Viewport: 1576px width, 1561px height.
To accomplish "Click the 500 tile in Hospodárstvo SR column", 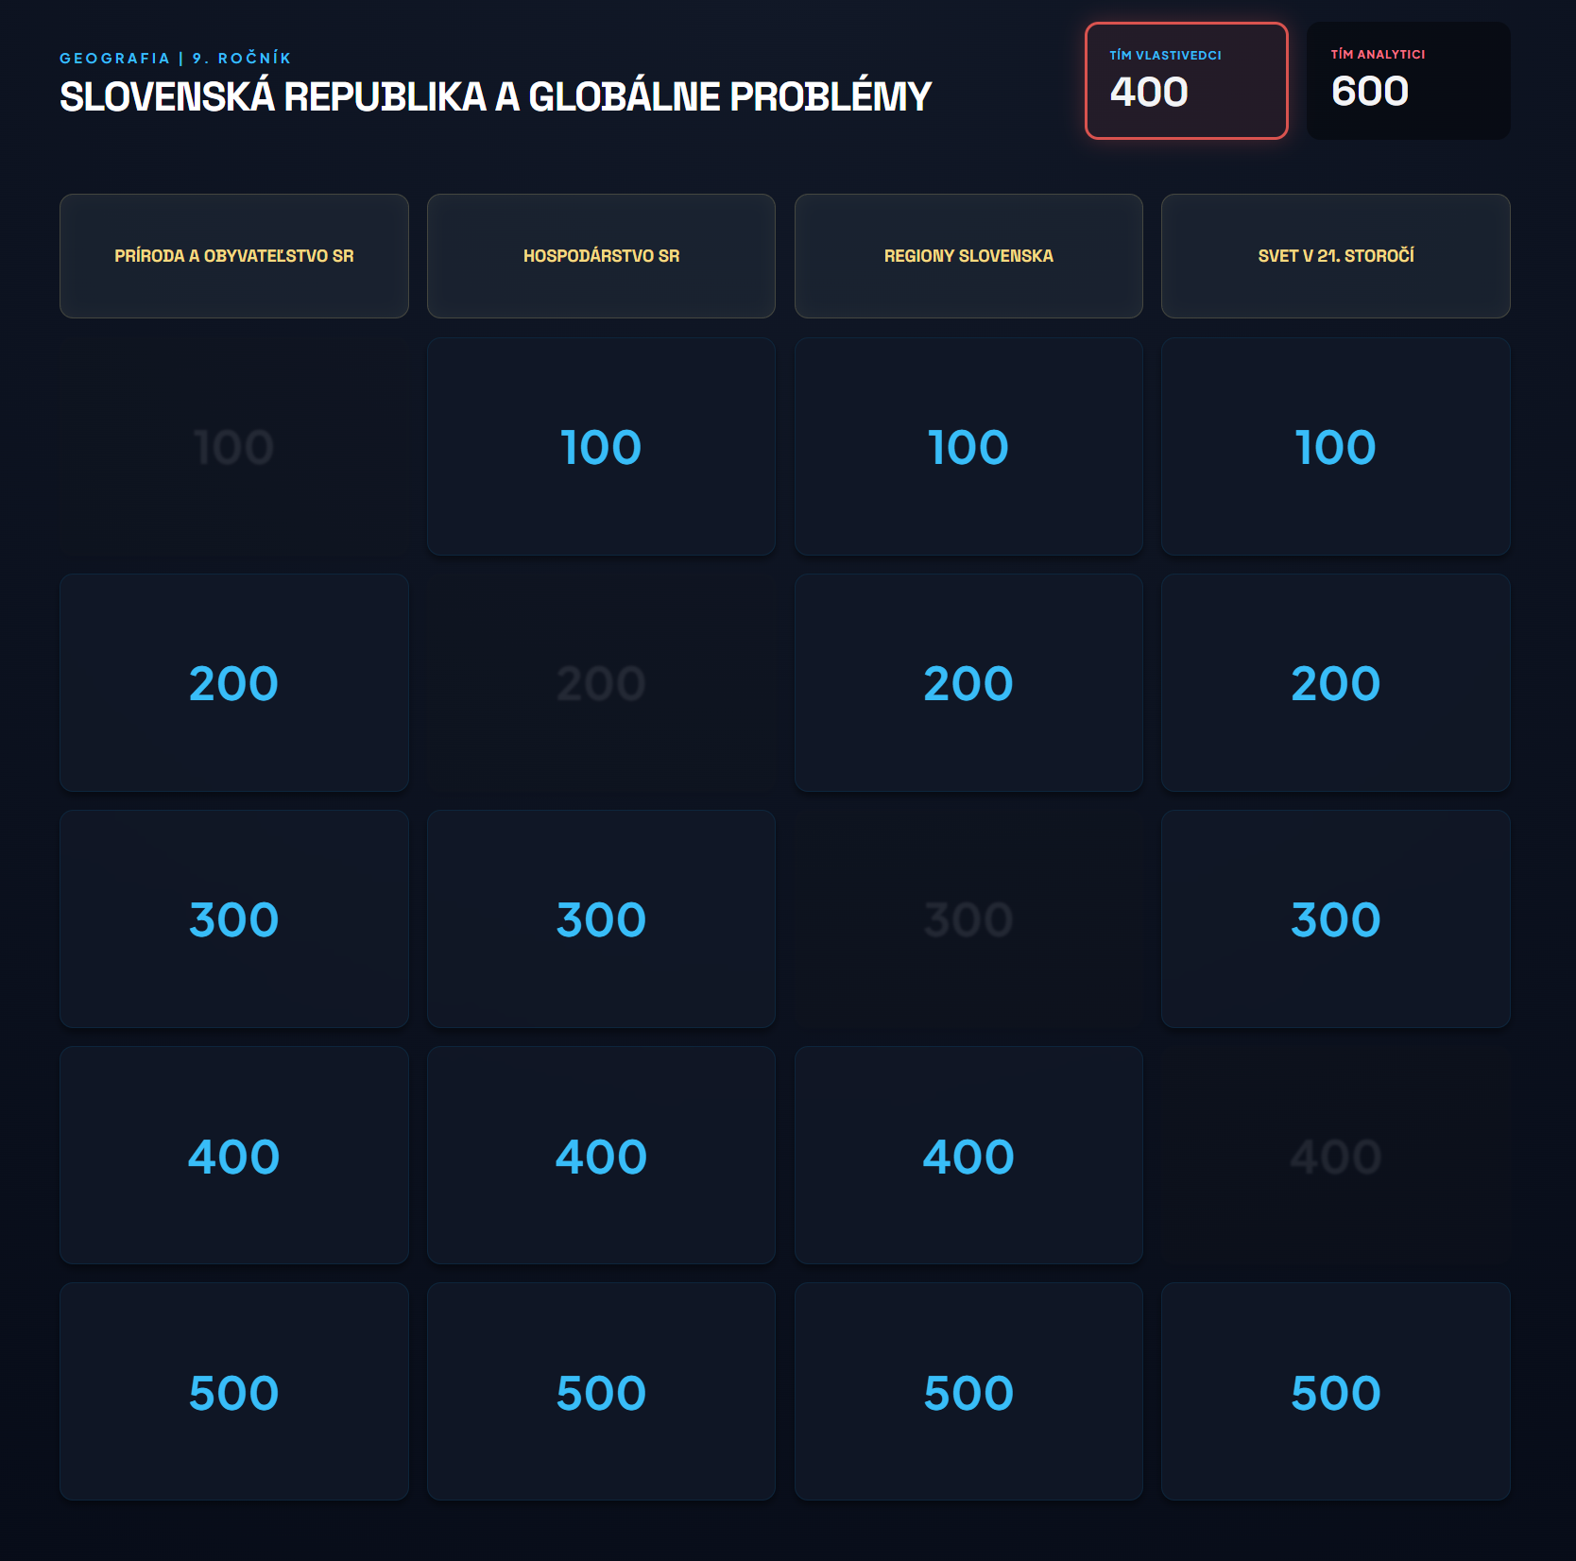I will [x=601, y=1391].
